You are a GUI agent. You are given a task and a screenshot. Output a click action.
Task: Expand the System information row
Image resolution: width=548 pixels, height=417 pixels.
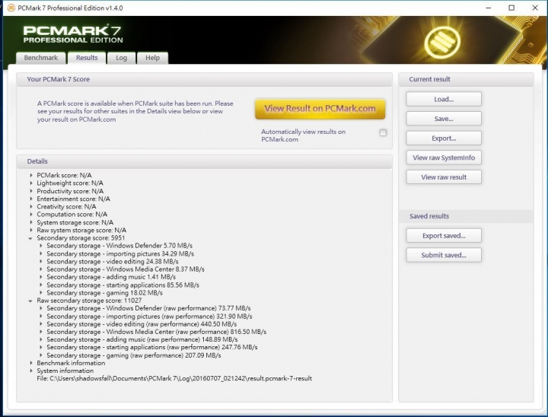pyautogui.click(x=31, y=371)
